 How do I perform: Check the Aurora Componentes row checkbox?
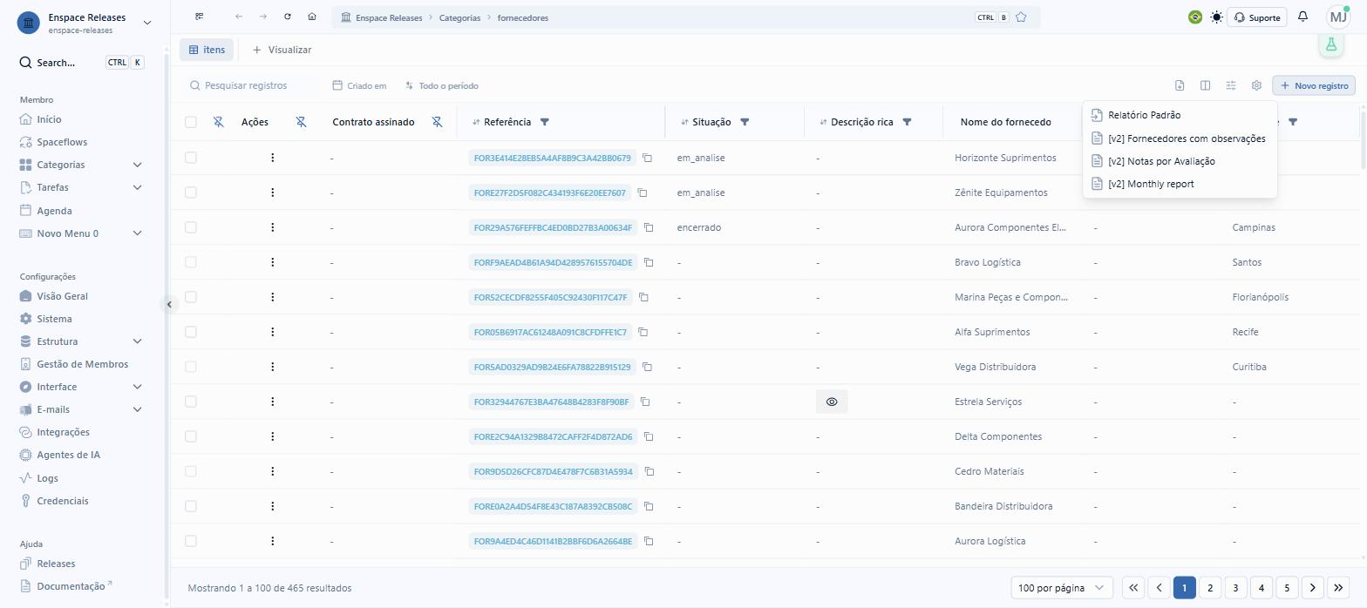coord(191,227)
